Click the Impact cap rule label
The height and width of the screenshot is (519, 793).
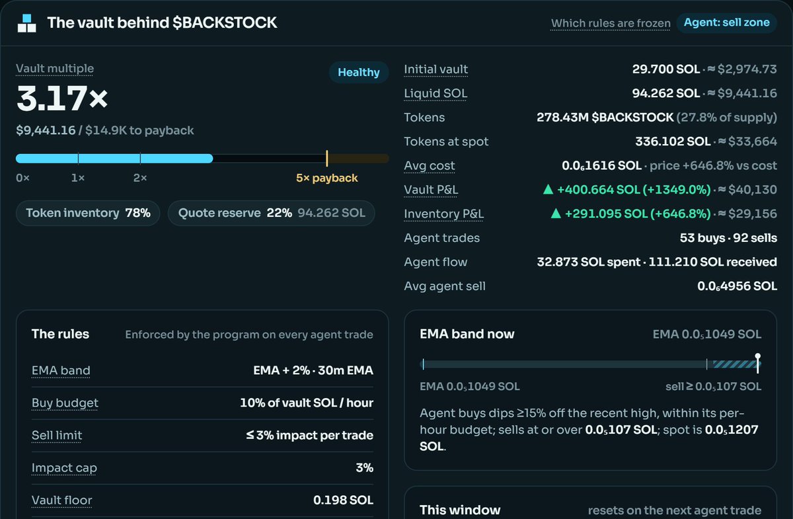tap(64, 468)
